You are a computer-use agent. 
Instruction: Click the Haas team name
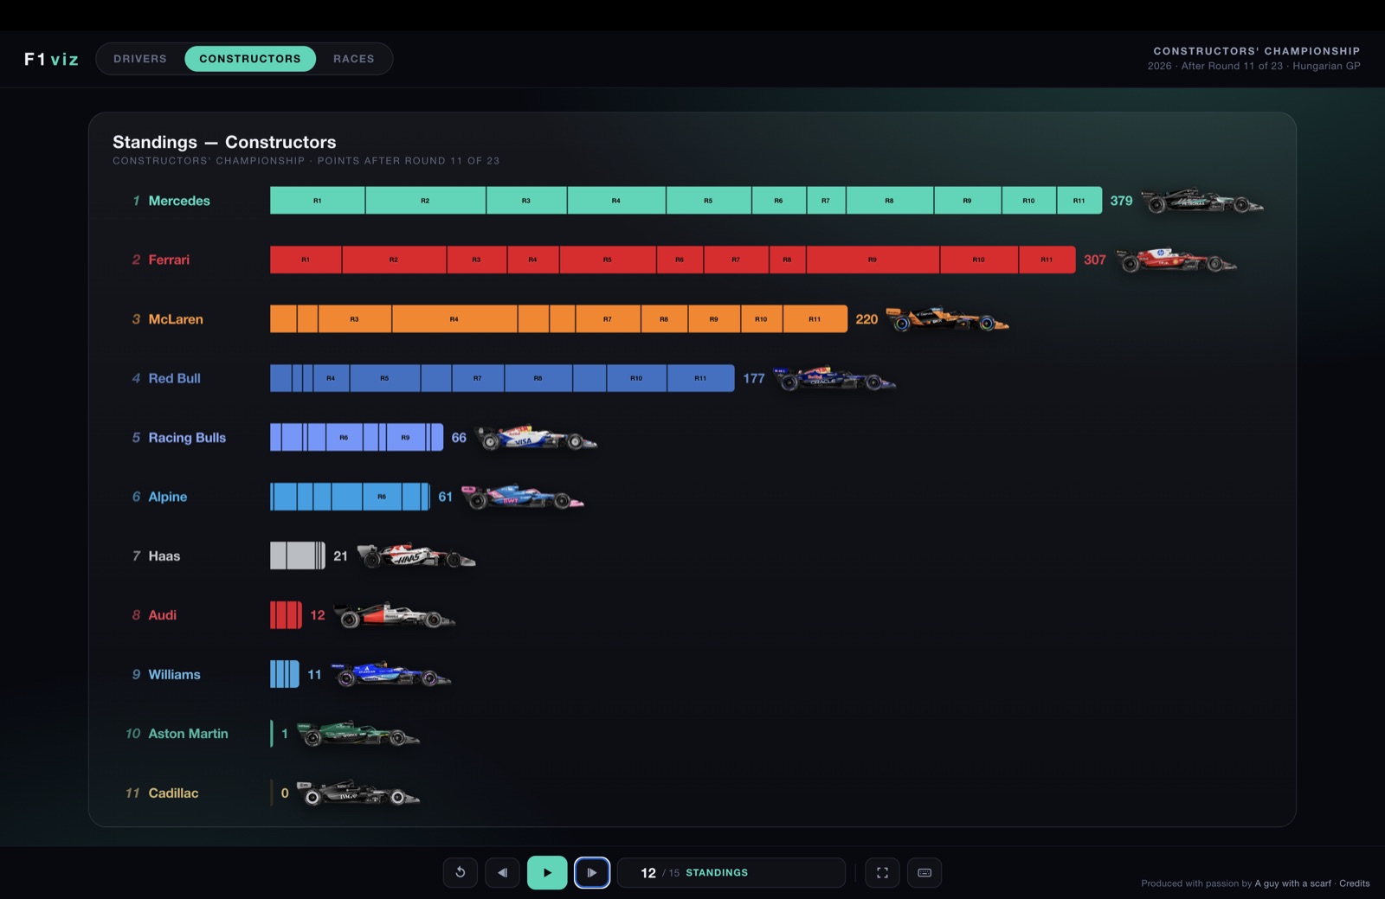click(x=164, y=556)
